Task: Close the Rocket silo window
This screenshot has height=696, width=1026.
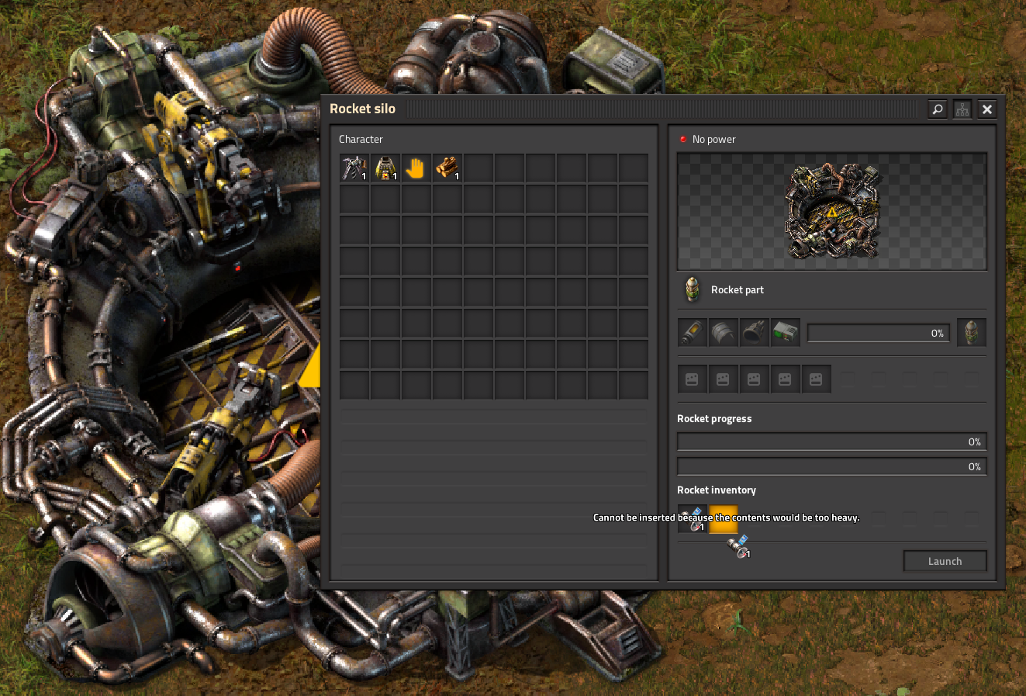Action: coord(987,109)
